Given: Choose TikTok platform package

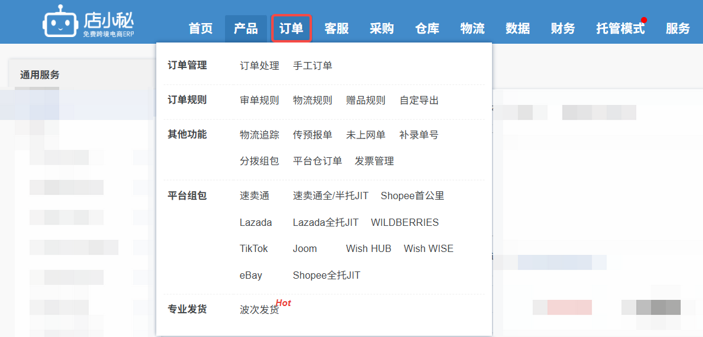Looking at the screenshot, I should [254, 249].
